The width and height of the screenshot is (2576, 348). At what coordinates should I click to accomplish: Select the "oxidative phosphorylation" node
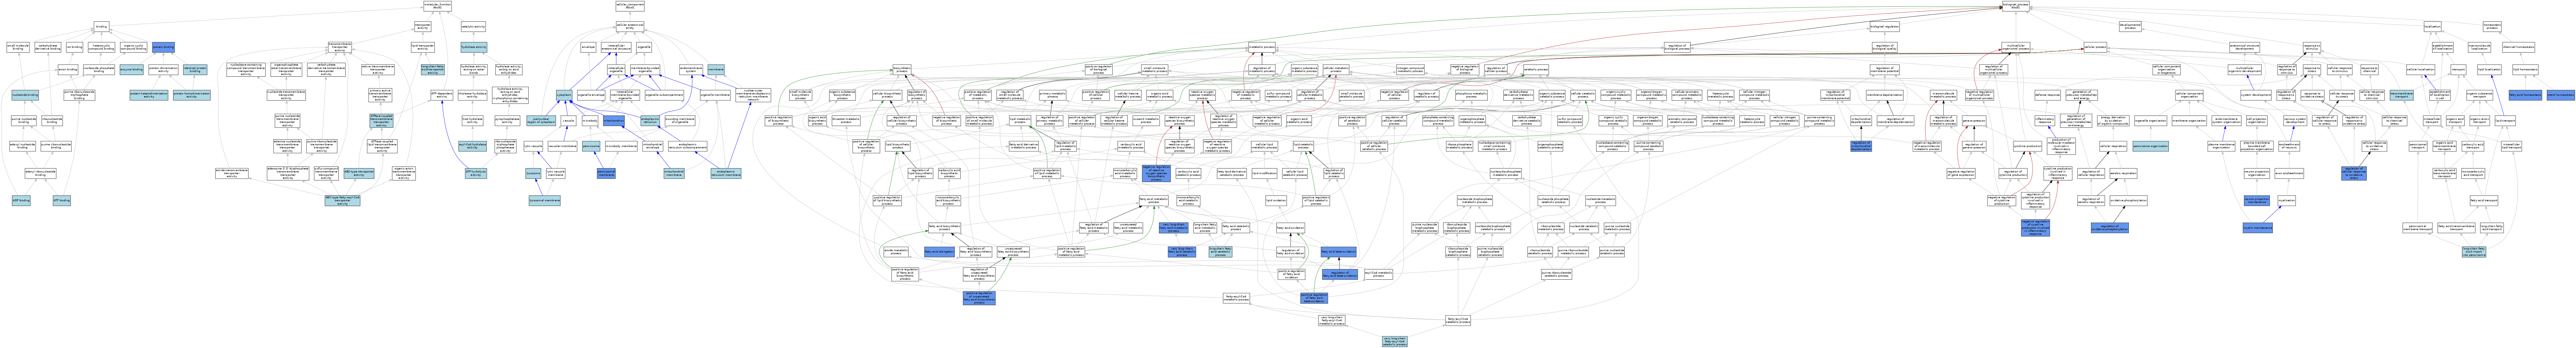(2129, 201)
